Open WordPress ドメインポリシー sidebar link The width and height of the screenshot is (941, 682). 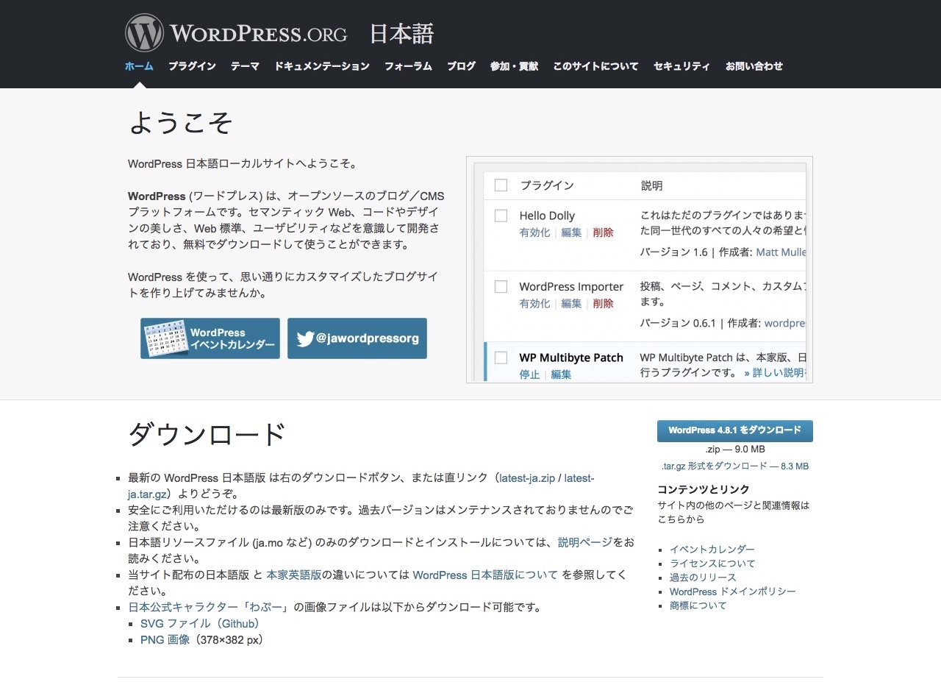point(733,592)
